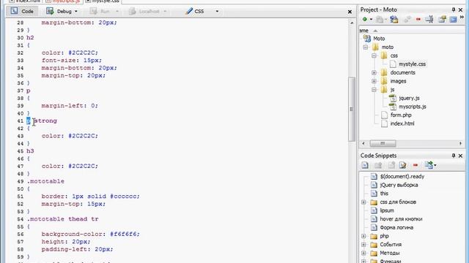Expand the Методы snippet folder
469x263 pixels.
click(363, 254)
